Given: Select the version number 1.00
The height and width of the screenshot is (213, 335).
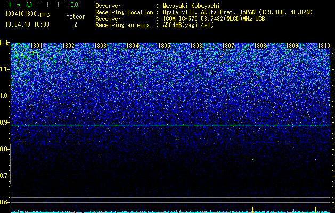Looking at the screenshot, I should pyautogui.click(x=72, y=5).
